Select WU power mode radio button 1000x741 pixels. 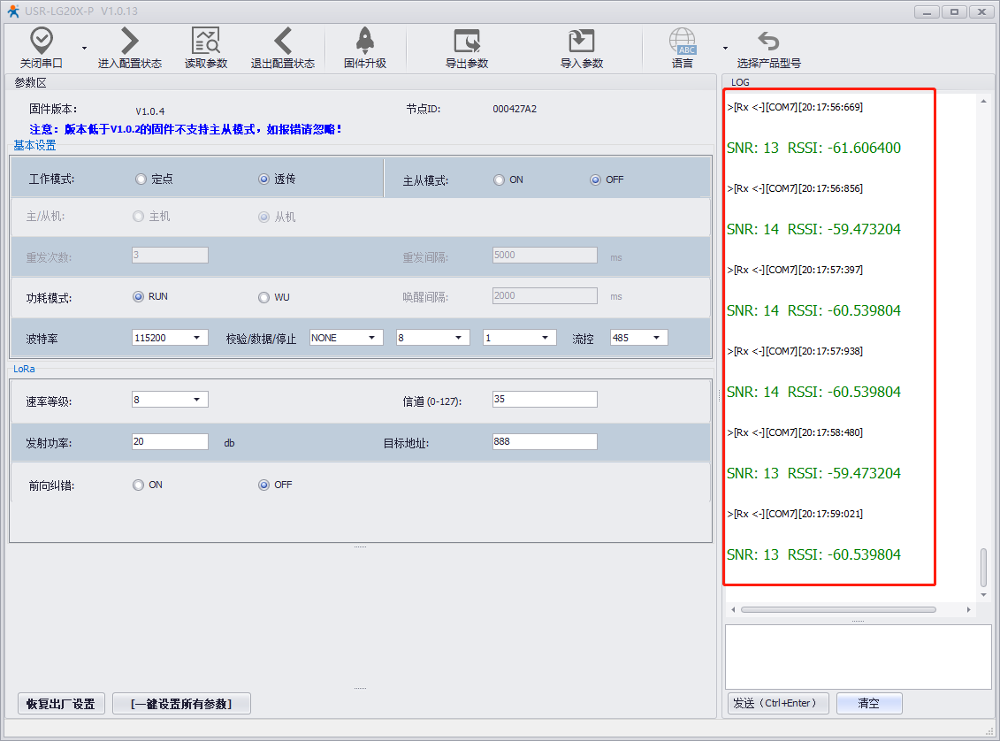[263, 298]
